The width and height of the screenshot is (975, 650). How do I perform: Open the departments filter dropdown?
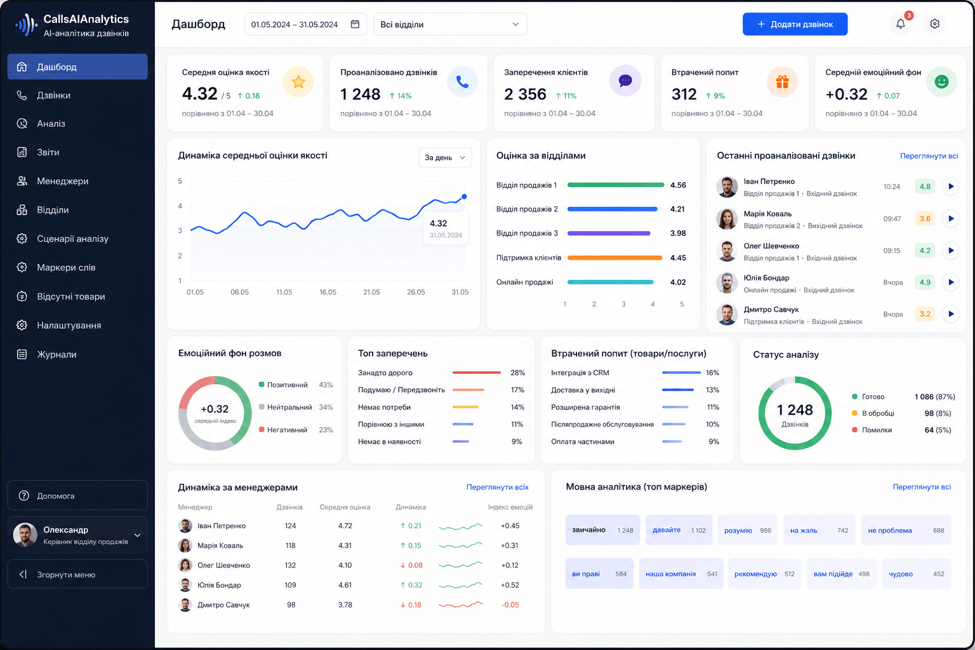(x=450, y=24)
